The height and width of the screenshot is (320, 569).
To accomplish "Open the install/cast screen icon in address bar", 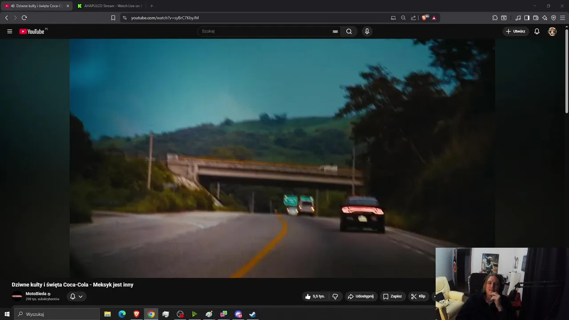I will coord(393,18).
